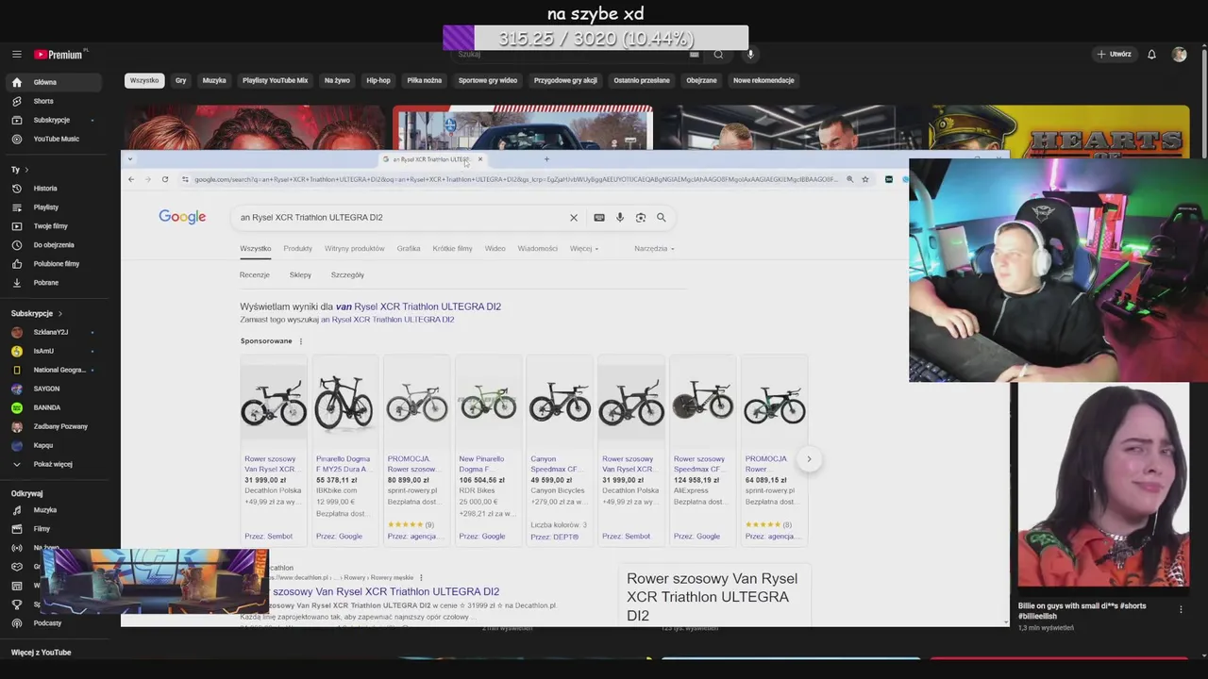Open Utwórz create menu on YouTube

pyautogui.click(x=1115, y=55)
